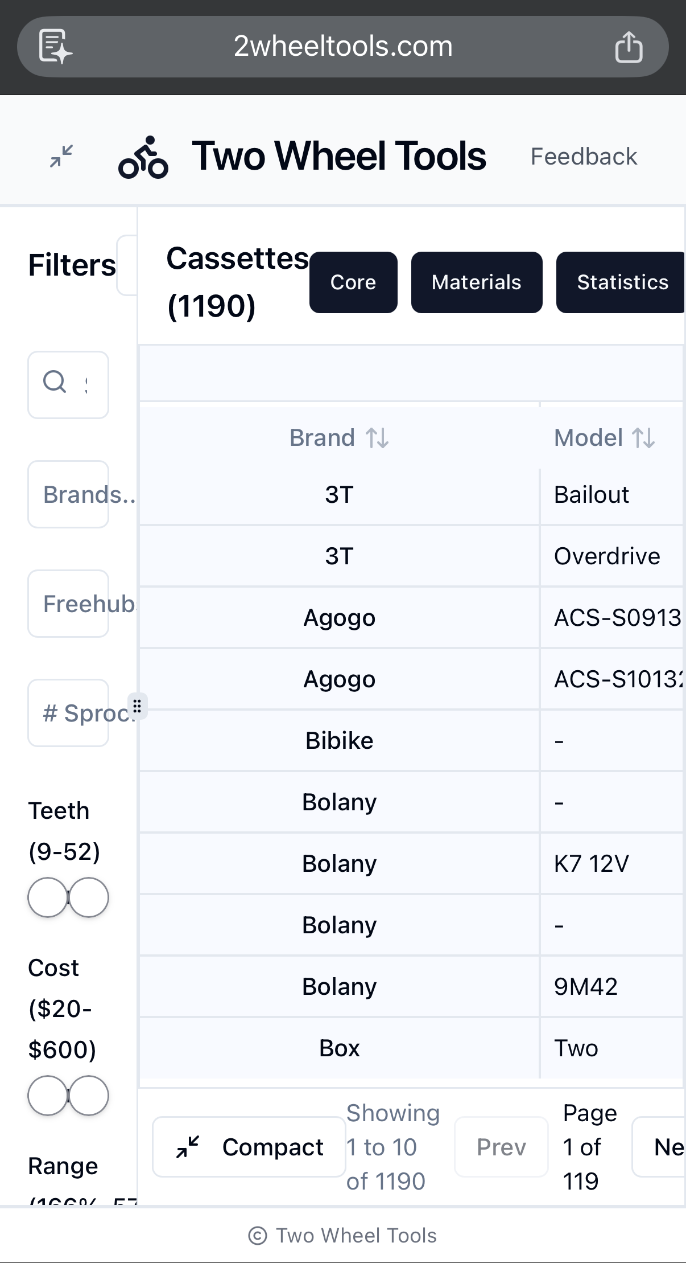Click the collapse arrows icon beside logo
The height and width of the screenshot is (1263, 686).
(x=61, y=156)
